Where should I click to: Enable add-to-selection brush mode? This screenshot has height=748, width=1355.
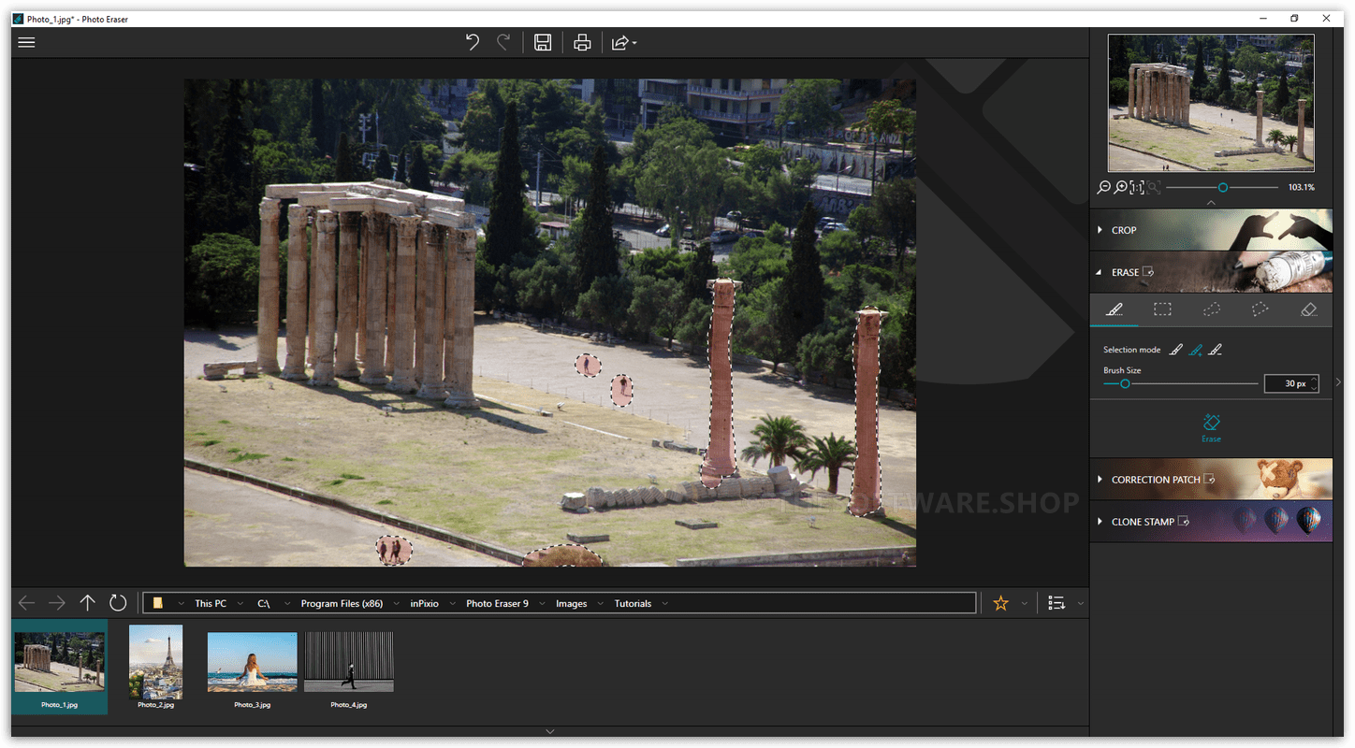[x=1195, y=350]
